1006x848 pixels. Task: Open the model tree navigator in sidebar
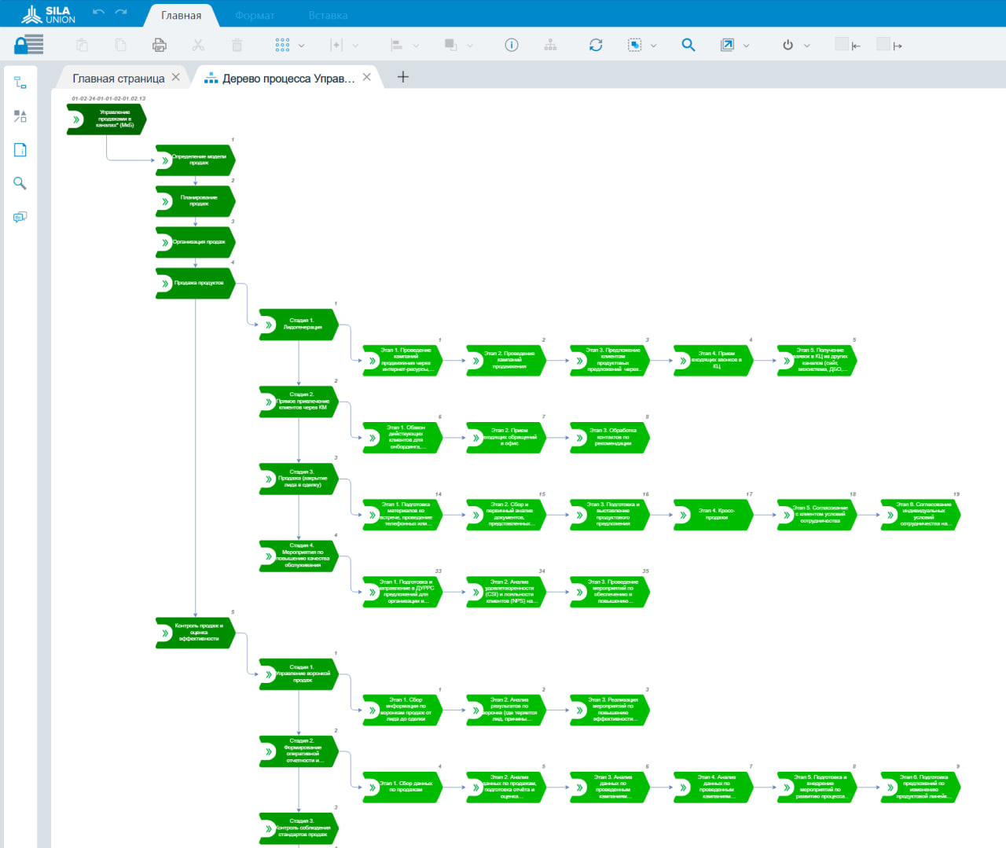(x=20, y=83)
